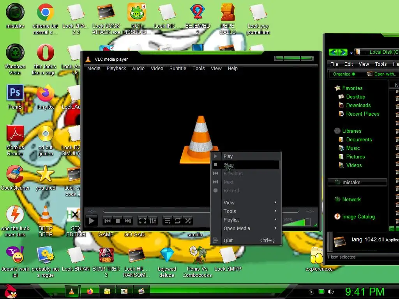Click the Explorer back arrow button
This screenshot has width=399, height=299.
point(334,52)
